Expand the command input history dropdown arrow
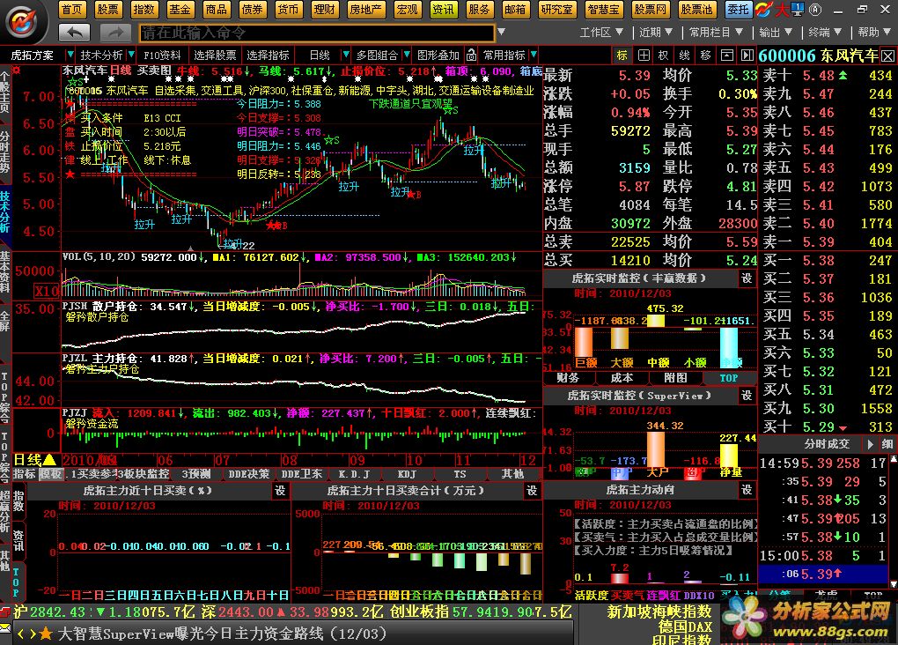The height and width of the screenshot is (645, 898). point(502,32)
